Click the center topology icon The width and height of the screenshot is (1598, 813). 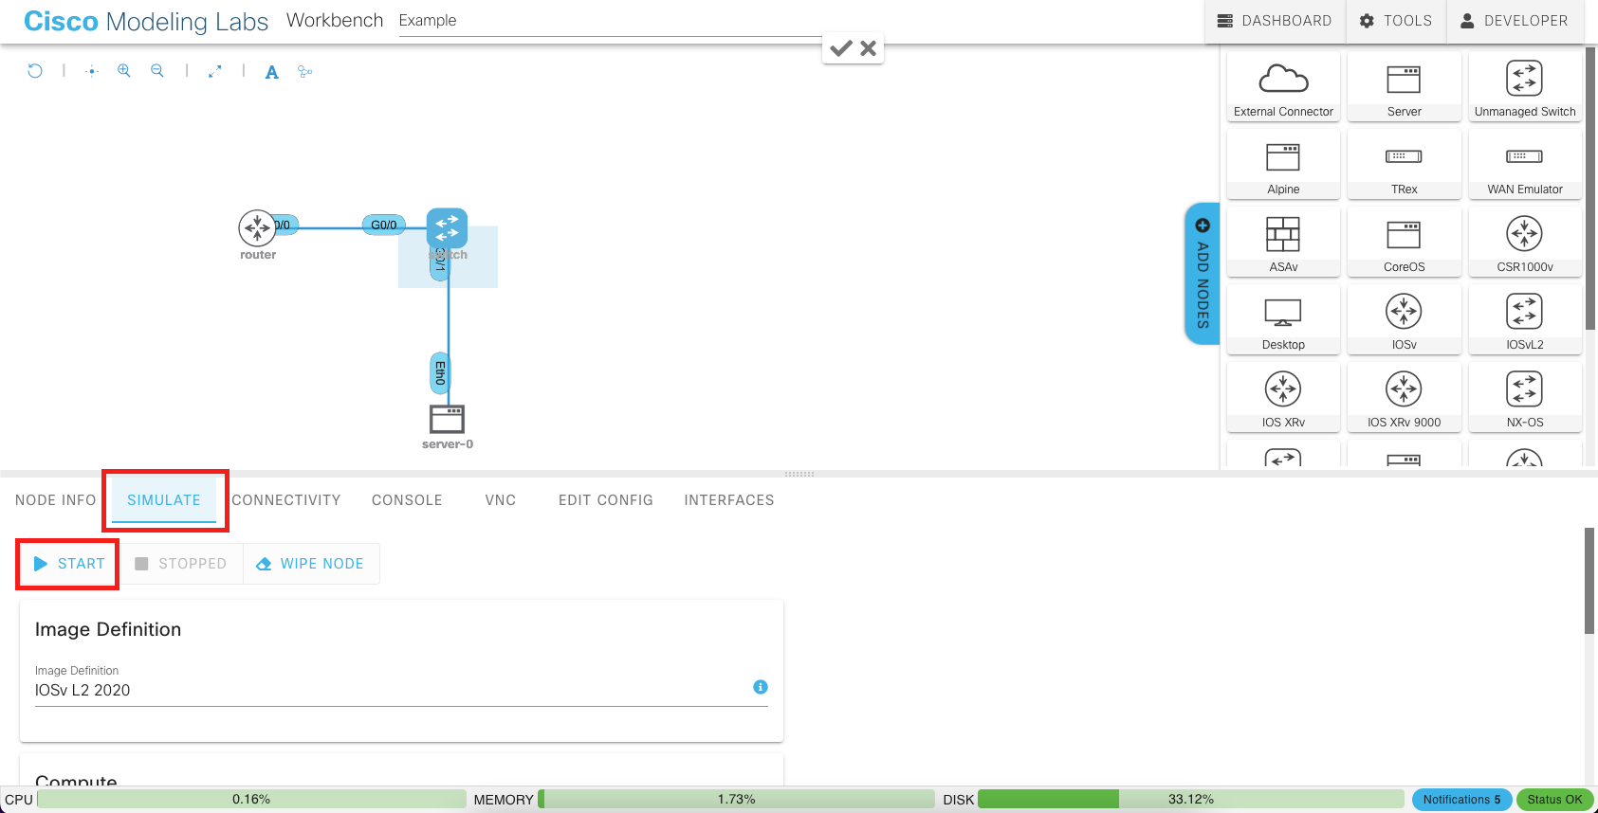point(92,71)
